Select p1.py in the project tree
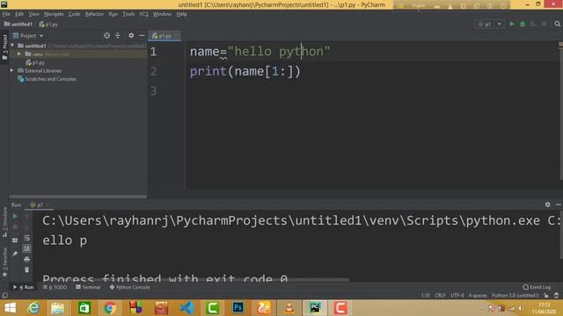This screenshot has width=563, height=316. 35,62
